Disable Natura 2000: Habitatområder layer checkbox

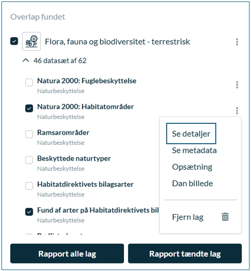pos(29,108)
